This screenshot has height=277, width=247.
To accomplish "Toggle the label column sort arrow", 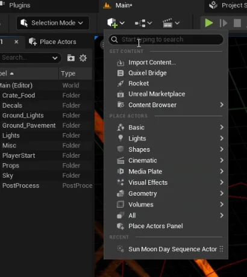I will coord(11,73).
